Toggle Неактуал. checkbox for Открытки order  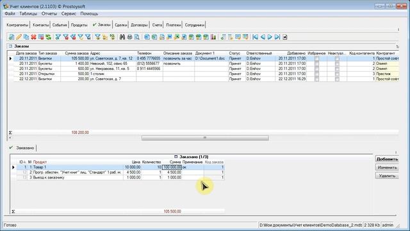337,74
